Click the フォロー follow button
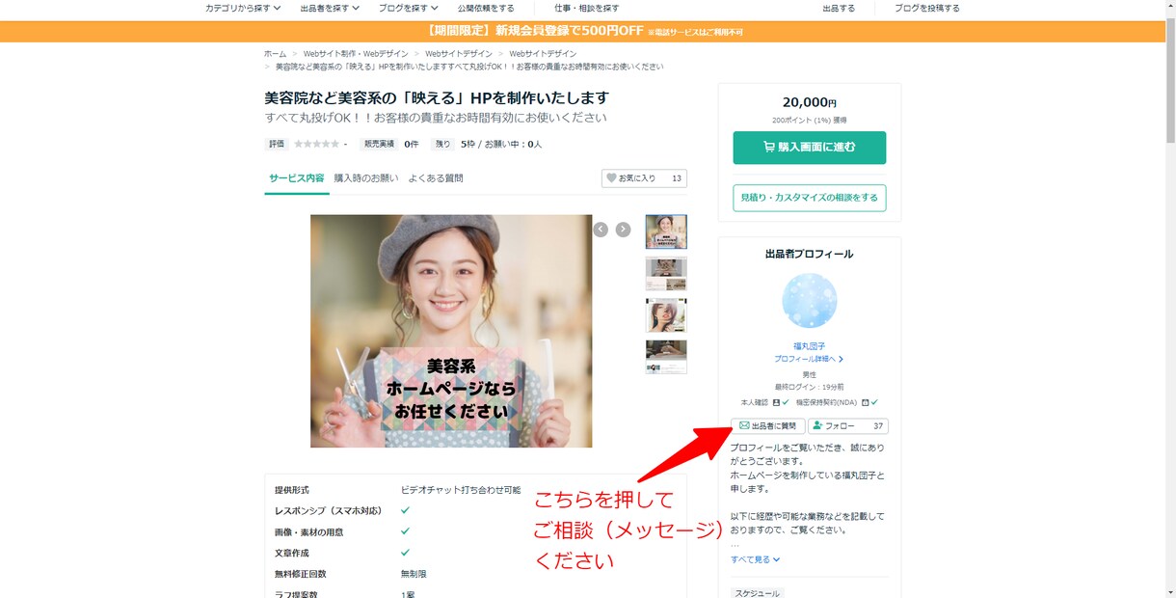Screen dimensions: 1176x598 [848, 425]
